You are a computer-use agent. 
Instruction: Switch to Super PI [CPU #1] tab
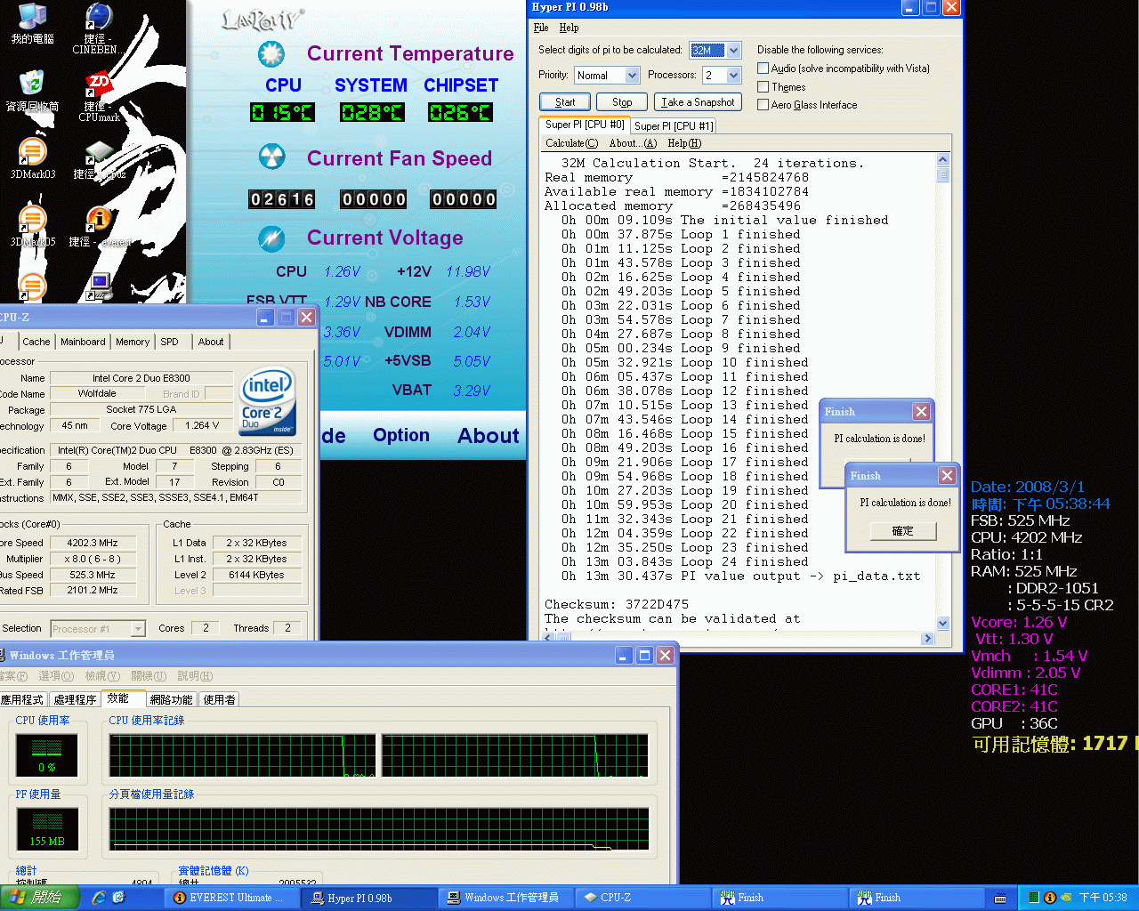coord(674,126)
